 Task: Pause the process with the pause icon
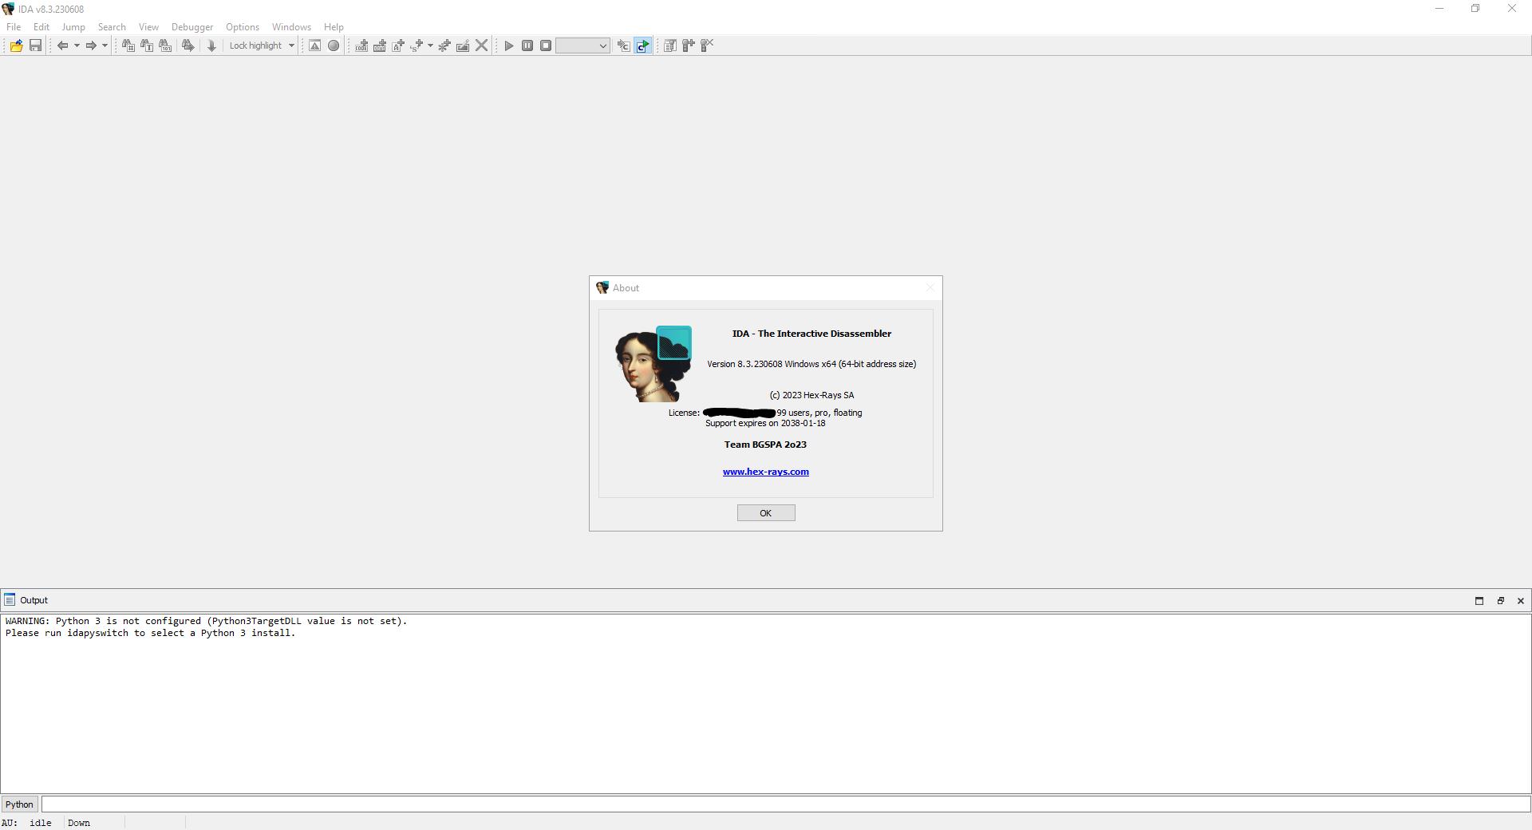pyautogui.click(x=527, y=45)
